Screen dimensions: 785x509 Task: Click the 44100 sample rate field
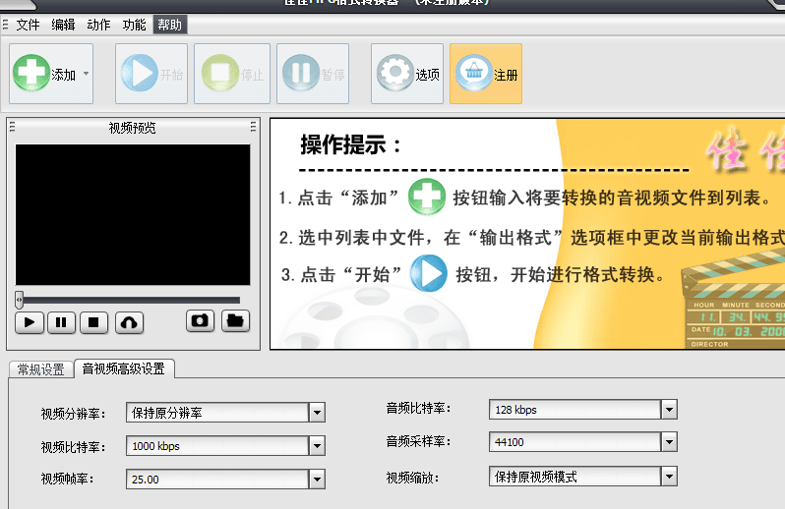click(x=575, y=442)
